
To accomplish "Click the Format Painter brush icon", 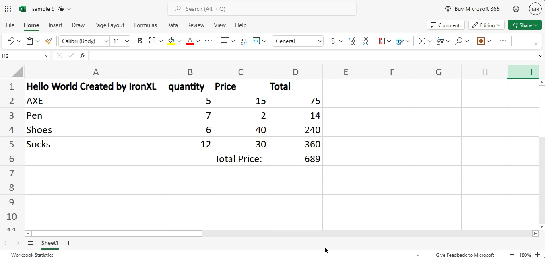I will pyautogui.click(x=49, y=41).
